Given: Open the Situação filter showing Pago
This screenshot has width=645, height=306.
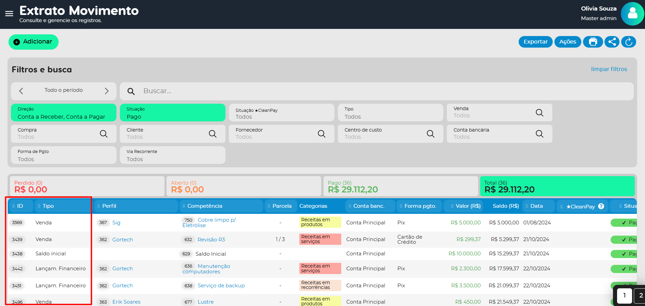Looking at the screenshot, I should point(172,113).
